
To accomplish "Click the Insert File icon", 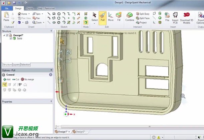I will pos(167,17).
